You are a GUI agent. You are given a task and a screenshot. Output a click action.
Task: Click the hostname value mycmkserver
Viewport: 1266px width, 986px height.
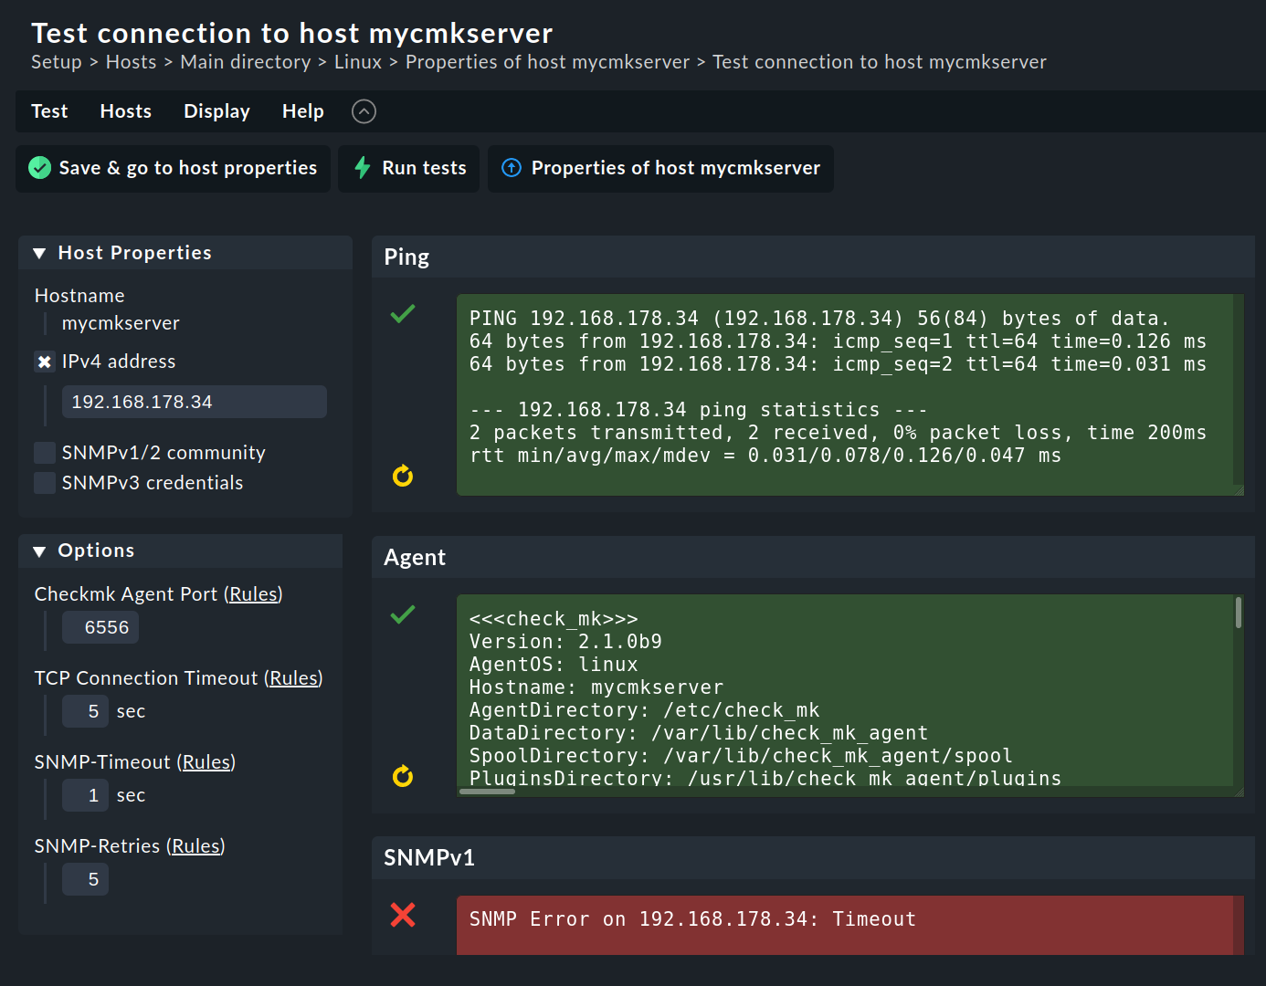(121, 323)
